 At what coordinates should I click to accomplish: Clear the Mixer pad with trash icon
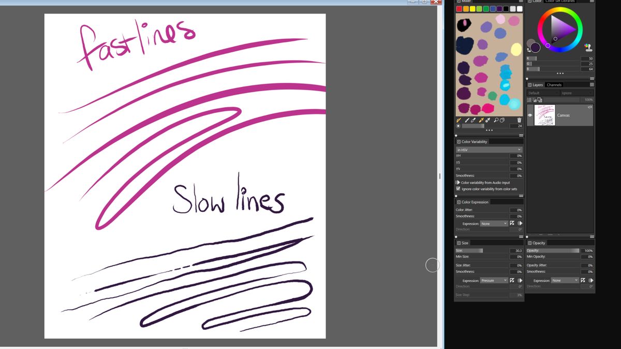pos(519,120)
